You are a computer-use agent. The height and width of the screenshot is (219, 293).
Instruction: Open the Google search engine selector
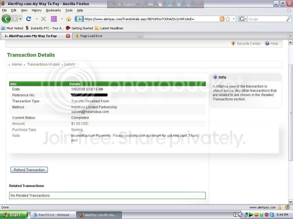point(243,19)
